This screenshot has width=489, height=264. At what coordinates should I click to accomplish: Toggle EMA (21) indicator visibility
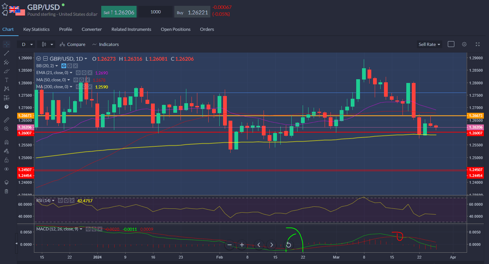78,73
